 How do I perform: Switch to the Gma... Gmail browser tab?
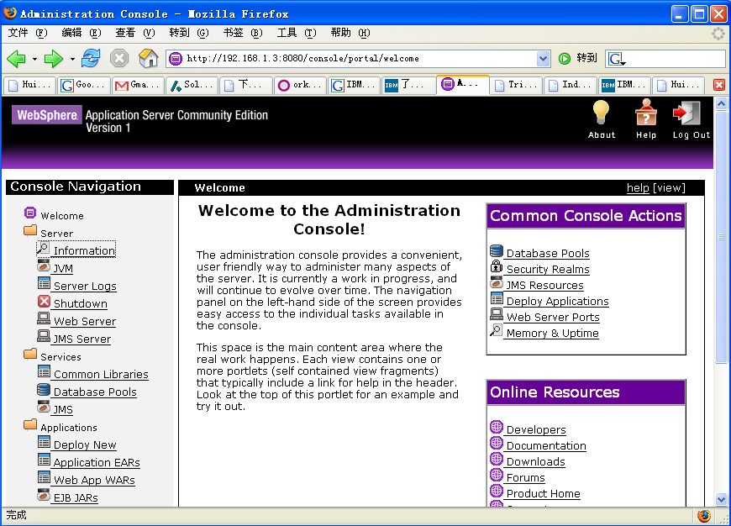click(138, 85)
